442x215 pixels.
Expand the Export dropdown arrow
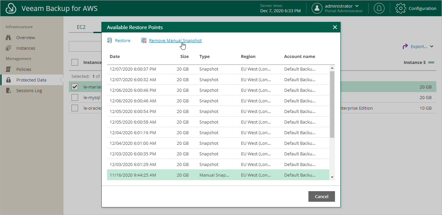click(432, 47)
